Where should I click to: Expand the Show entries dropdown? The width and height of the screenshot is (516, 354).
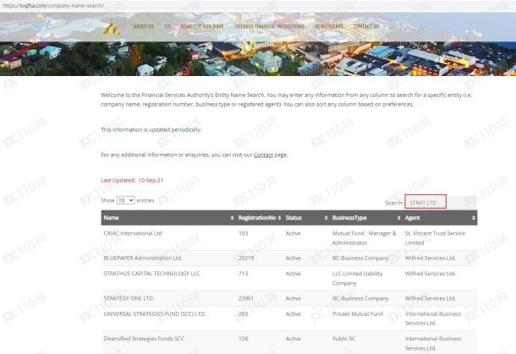125,200
